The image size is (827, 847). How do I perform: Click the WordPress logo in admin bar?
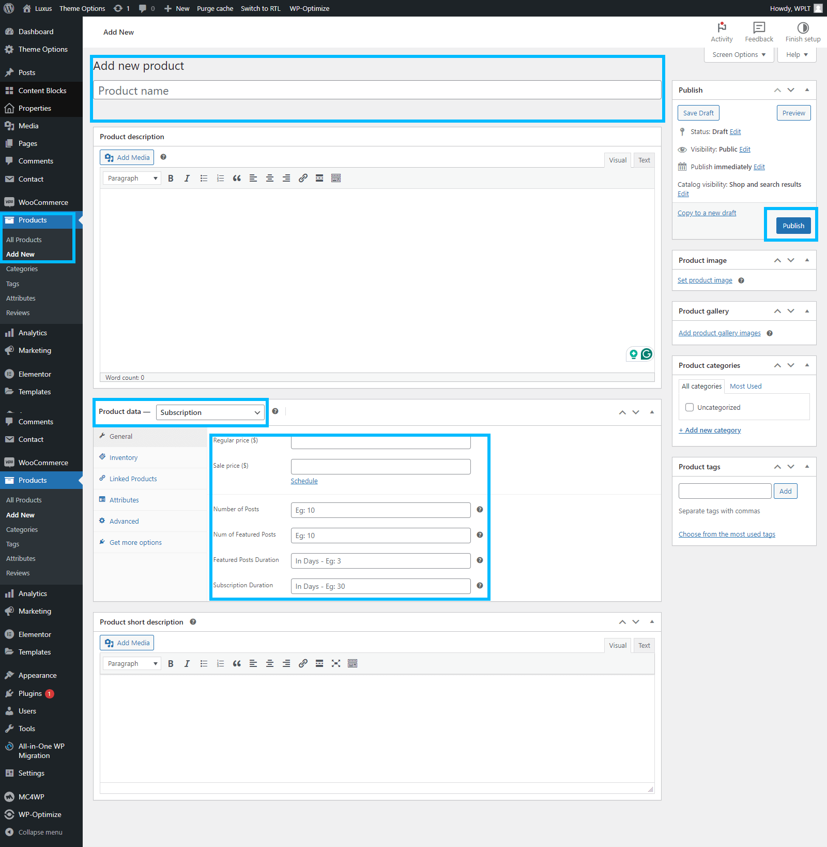pos(9,8)
